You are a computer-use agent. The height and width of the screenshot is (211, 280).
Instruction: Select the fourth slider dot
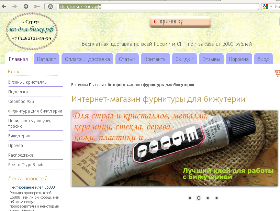pos(216,198)
